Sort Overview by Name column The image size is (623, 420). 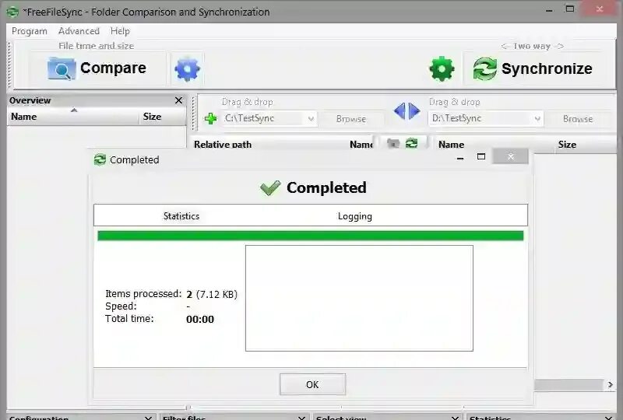[73, 117]
